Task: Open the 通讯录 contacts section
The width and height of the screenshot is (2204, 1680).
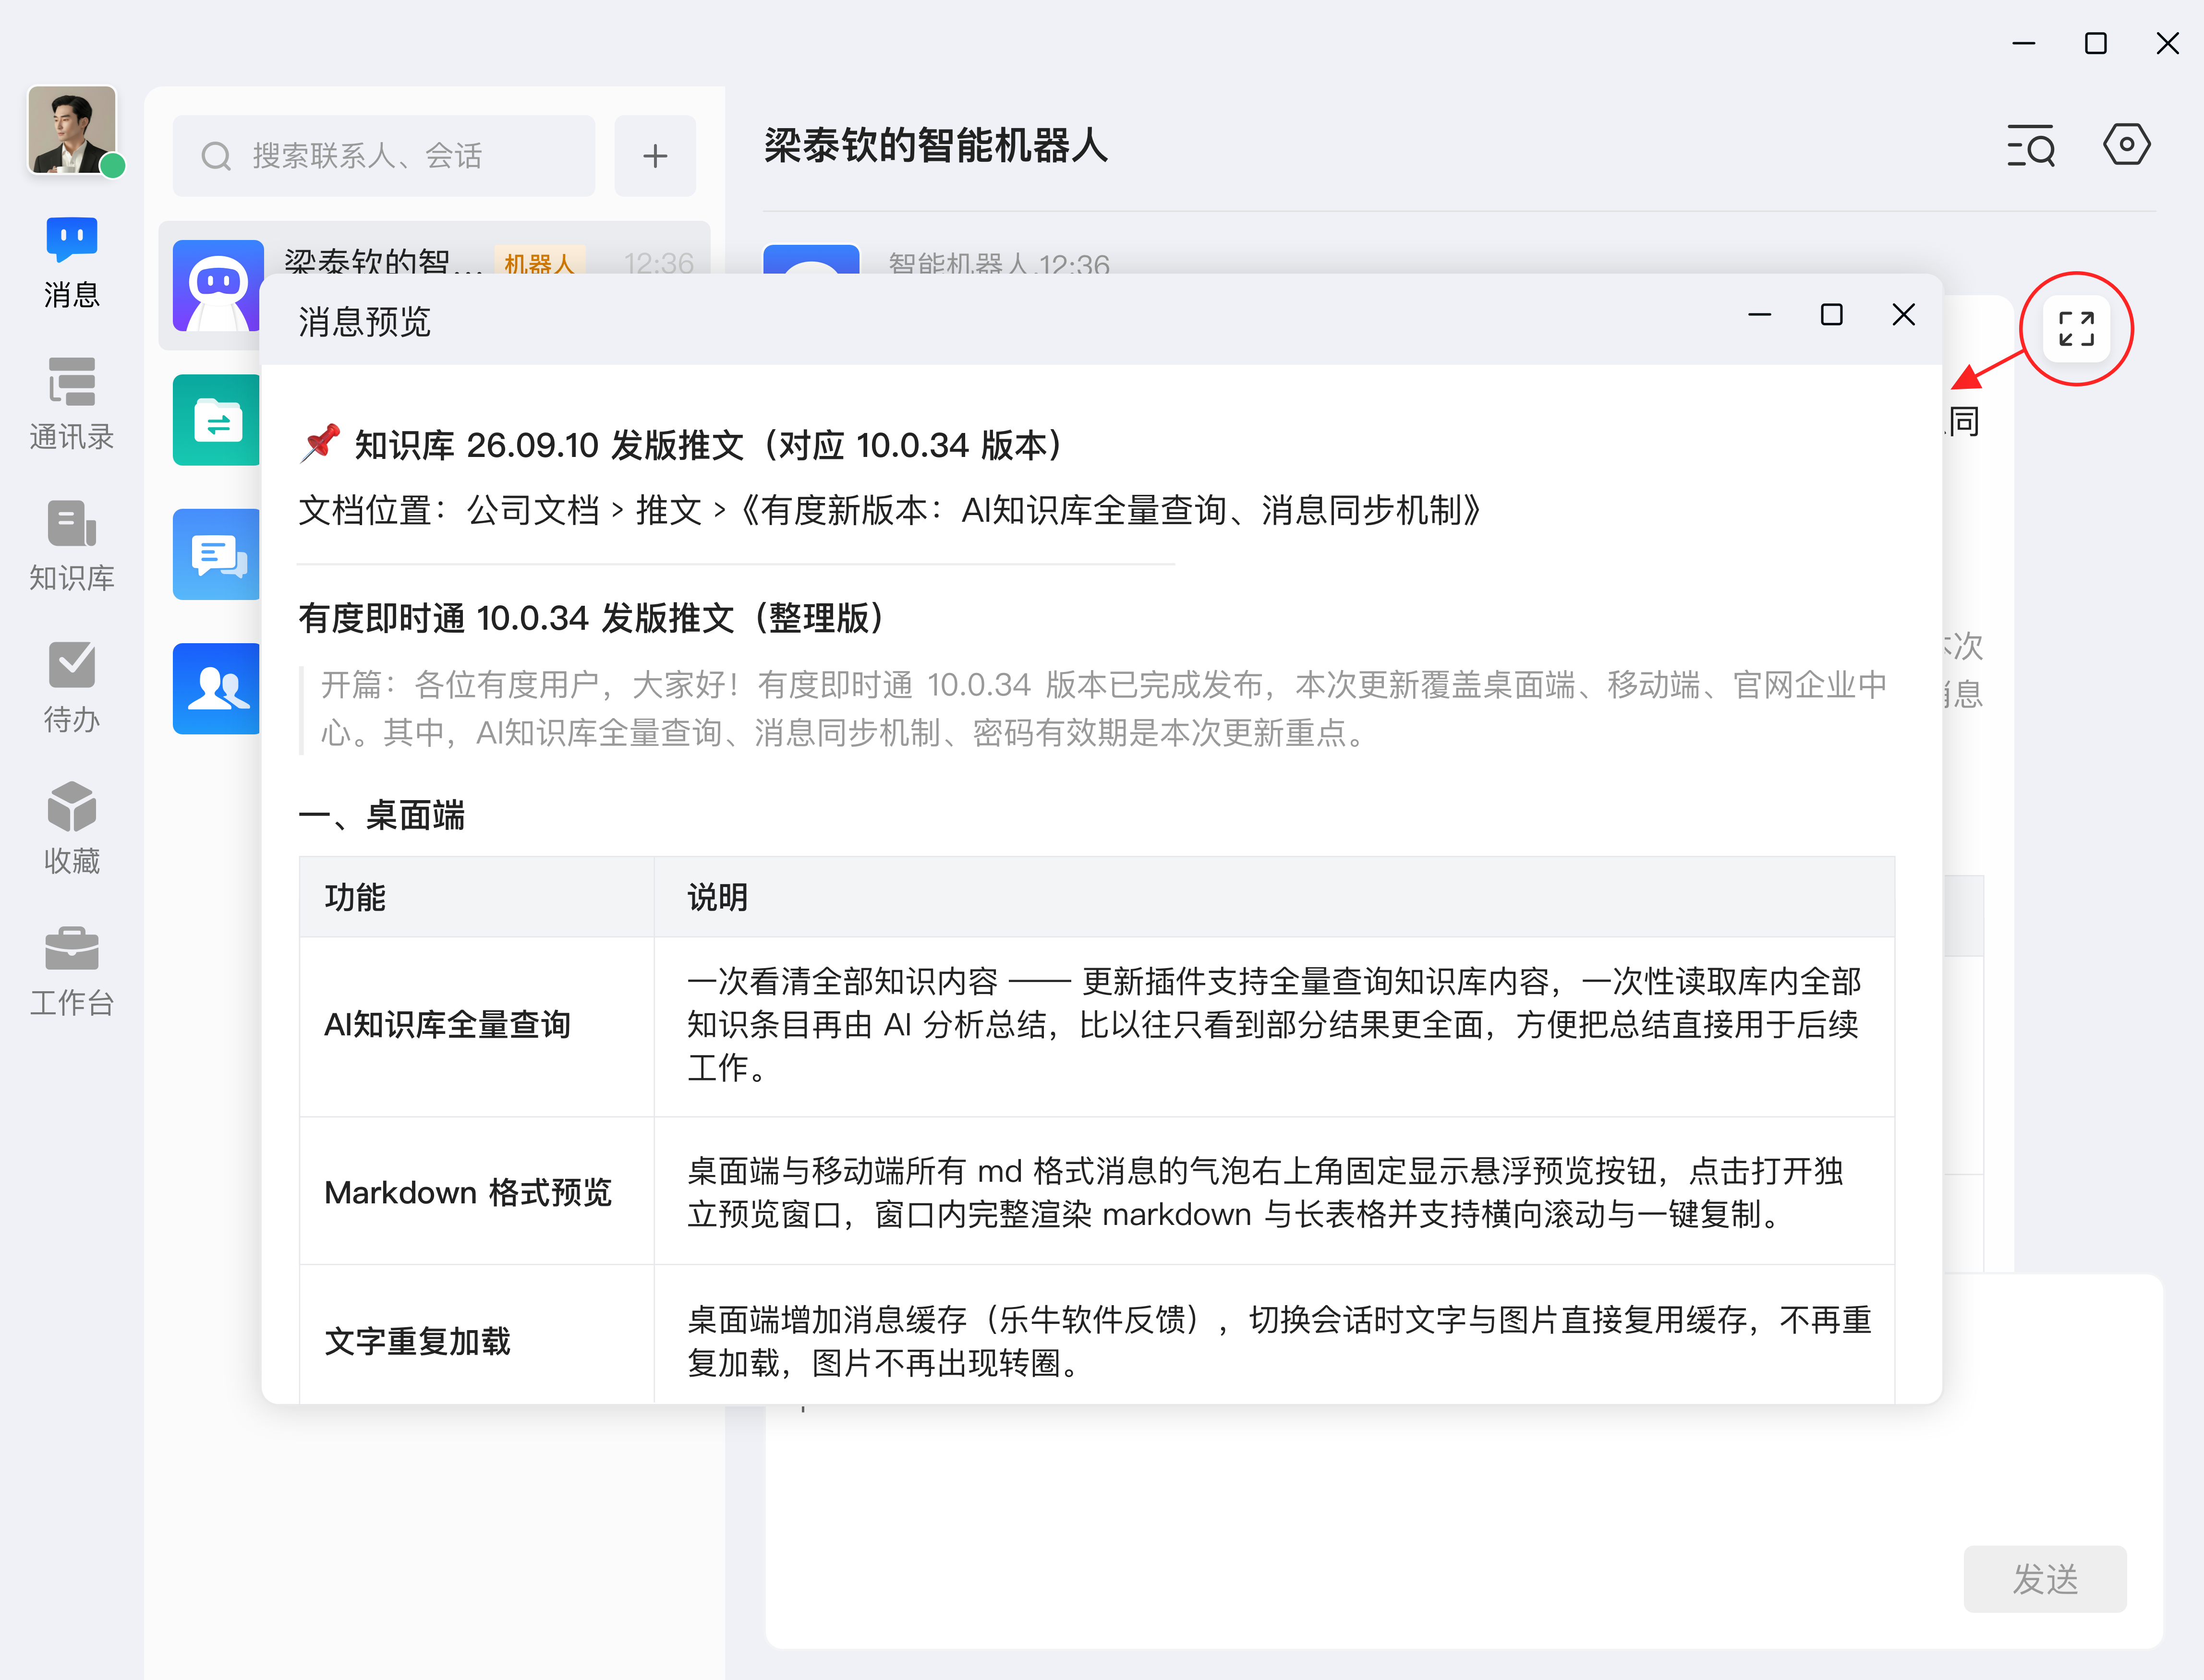Action: (x=72, y=405)
